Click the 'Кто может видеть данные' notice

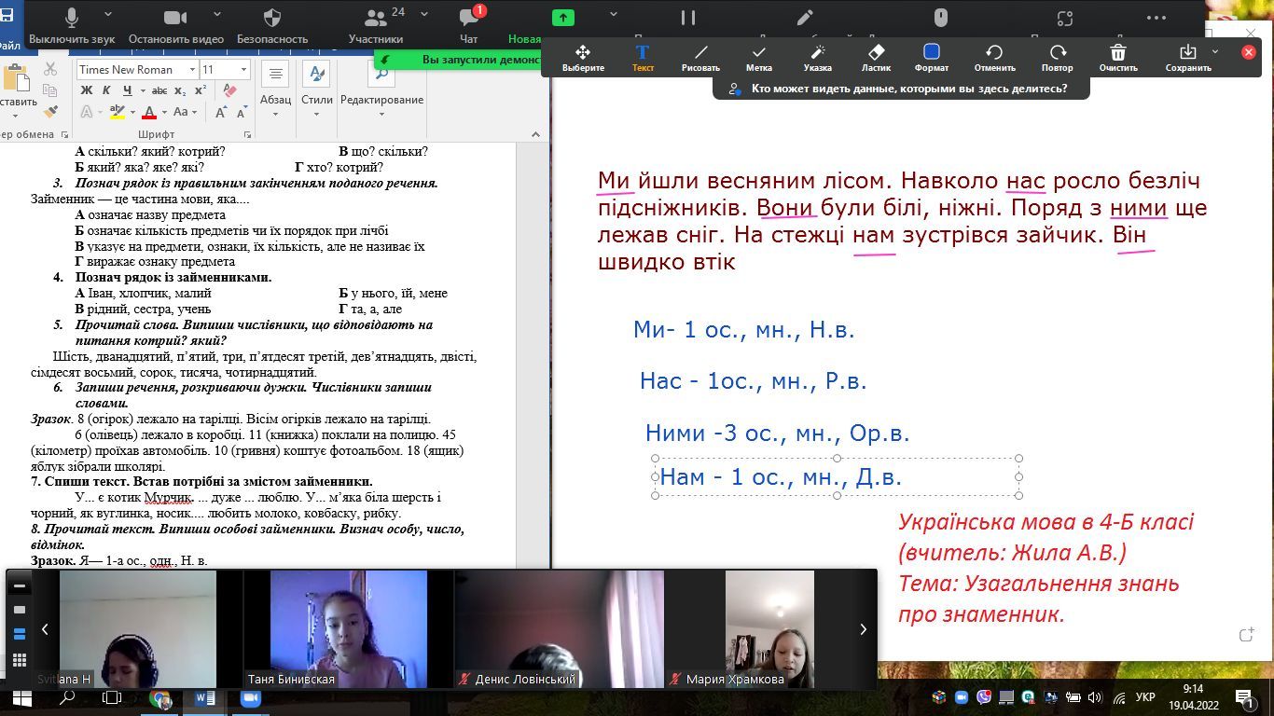[x=900, y=89]
